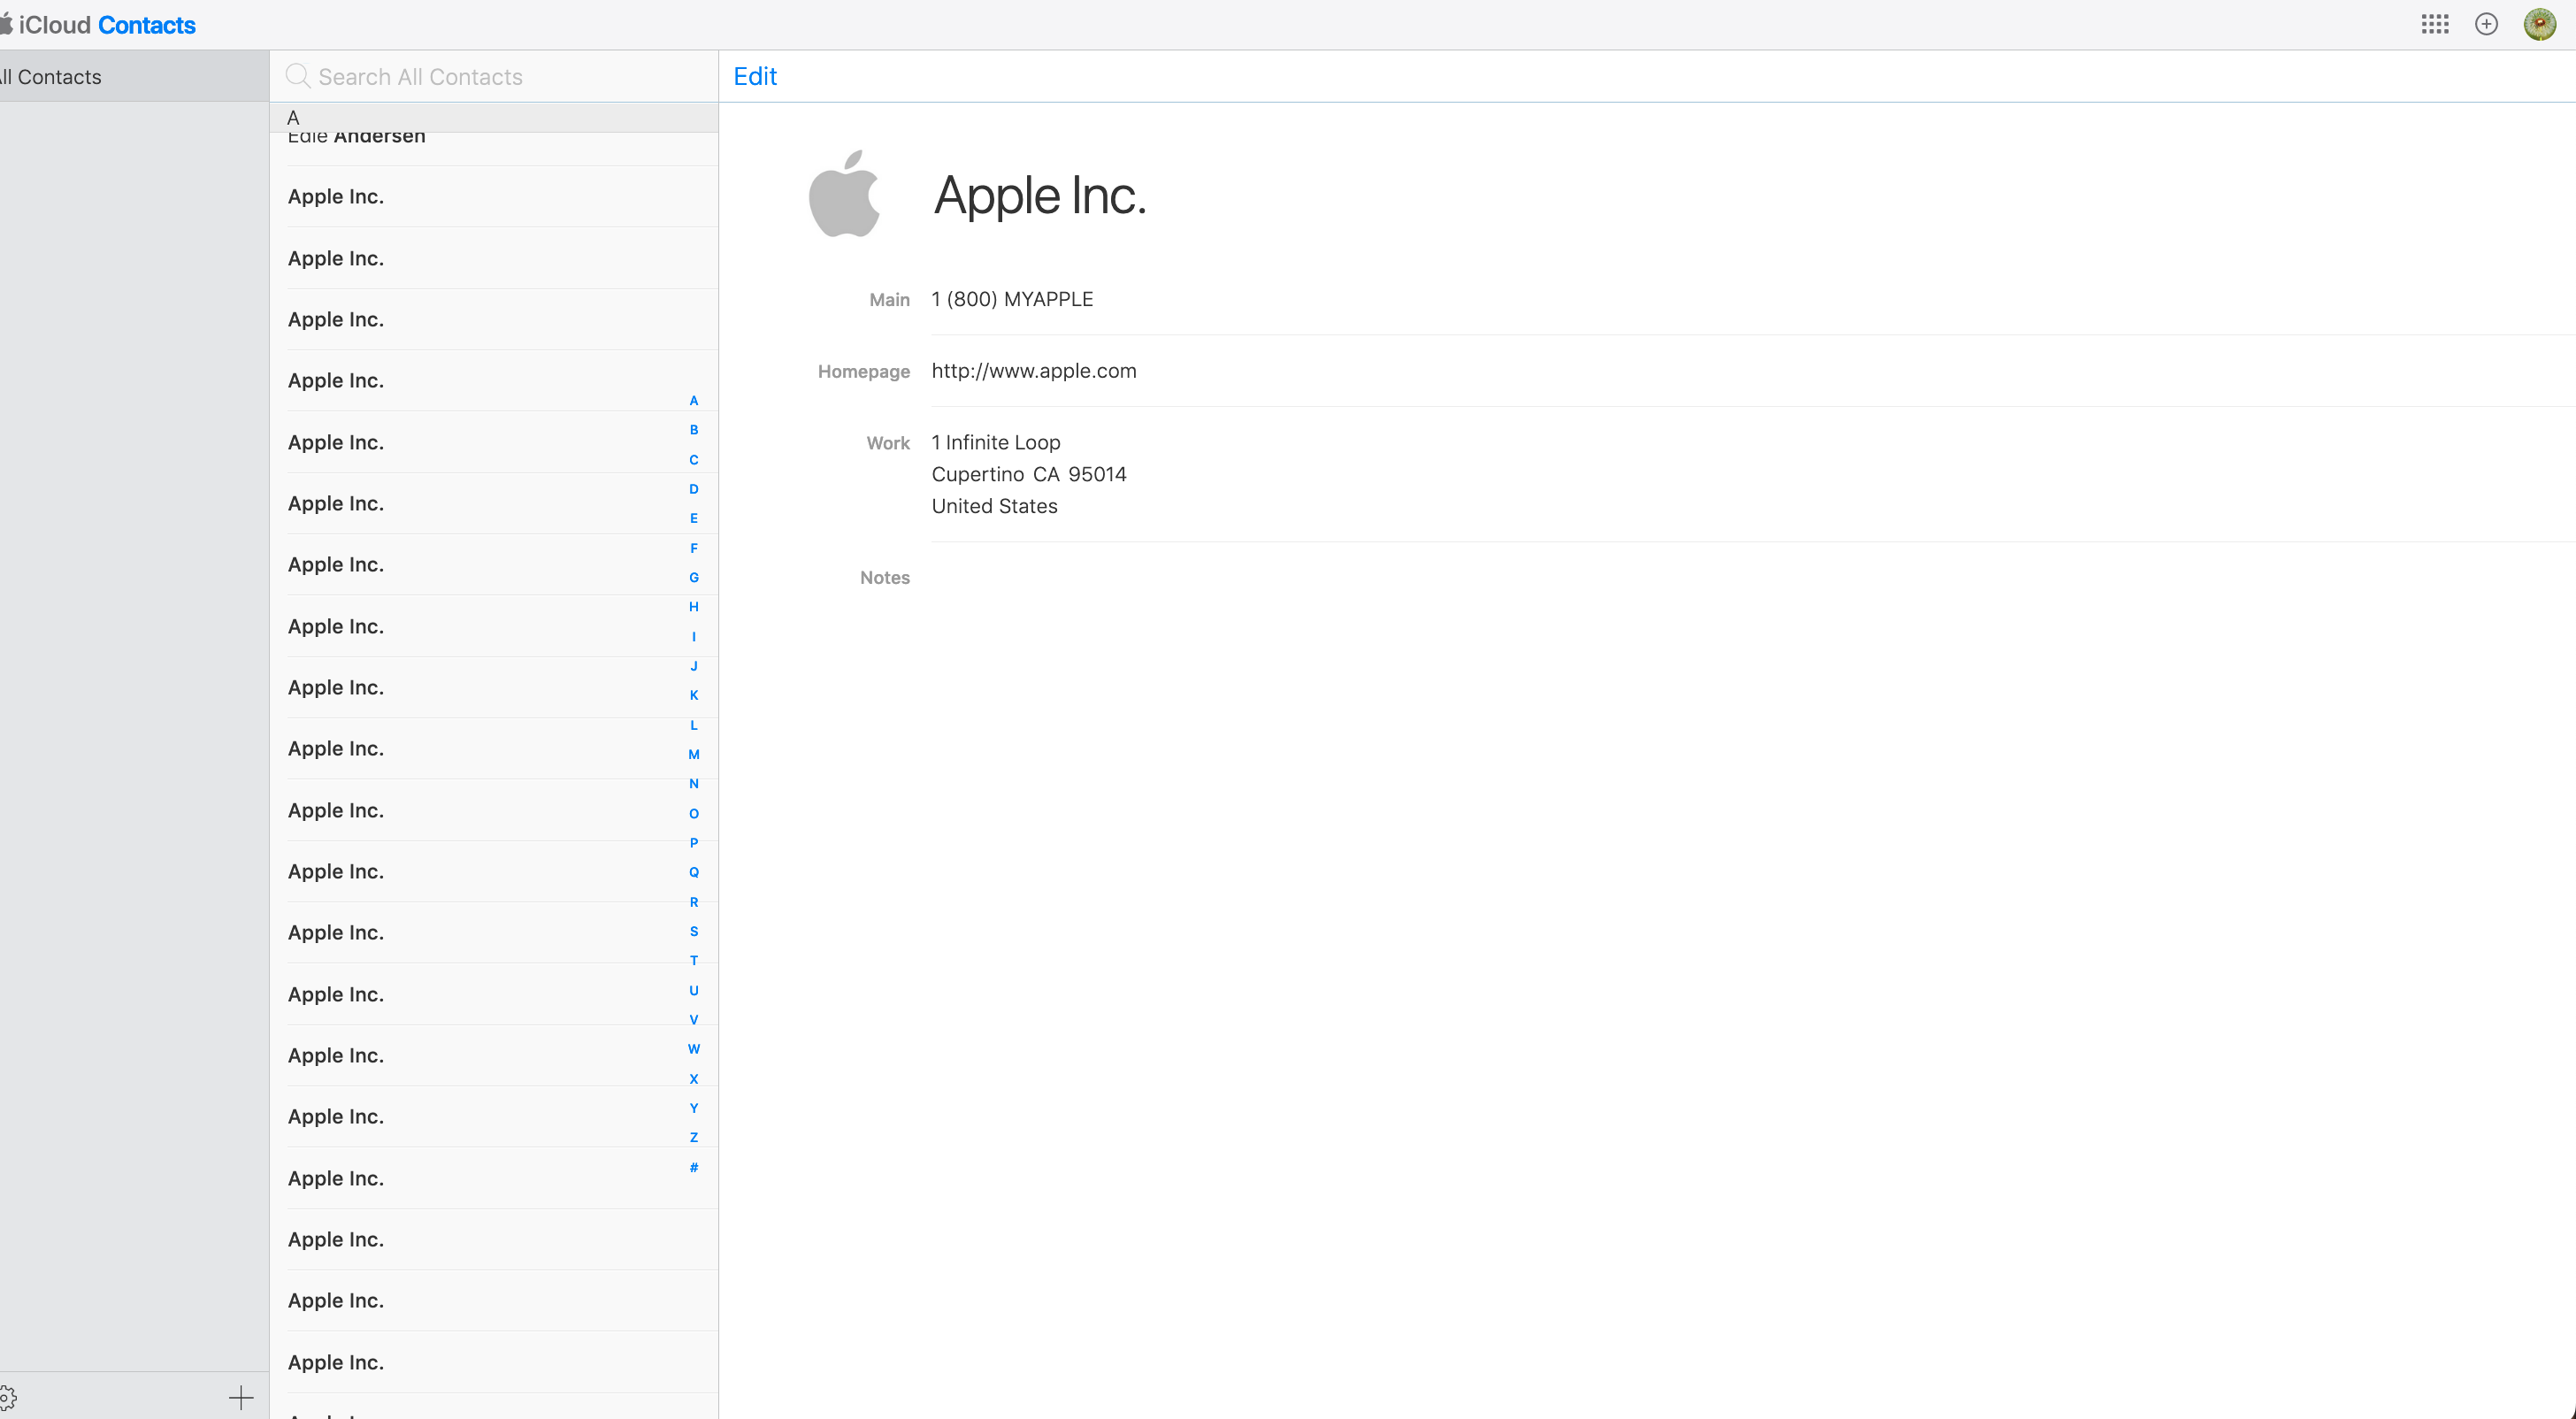2576x1419 pixels.
Task: Click the Homepage field label
Action: point(864,371)
